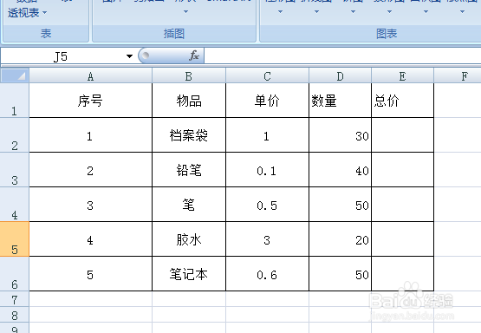
Task: Click the 数量 header cell
Action: tap(341, 101)
